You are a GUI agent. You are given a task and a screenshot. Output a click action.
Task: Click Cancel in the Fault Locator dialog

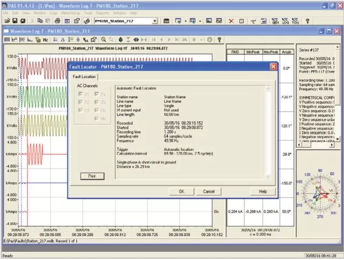click(x=209, y=191)
